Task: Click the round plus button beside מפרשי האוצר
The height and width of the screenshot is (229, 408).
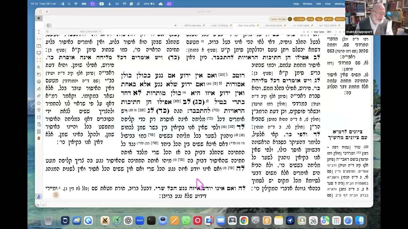Action: click(x=290, y=19)
